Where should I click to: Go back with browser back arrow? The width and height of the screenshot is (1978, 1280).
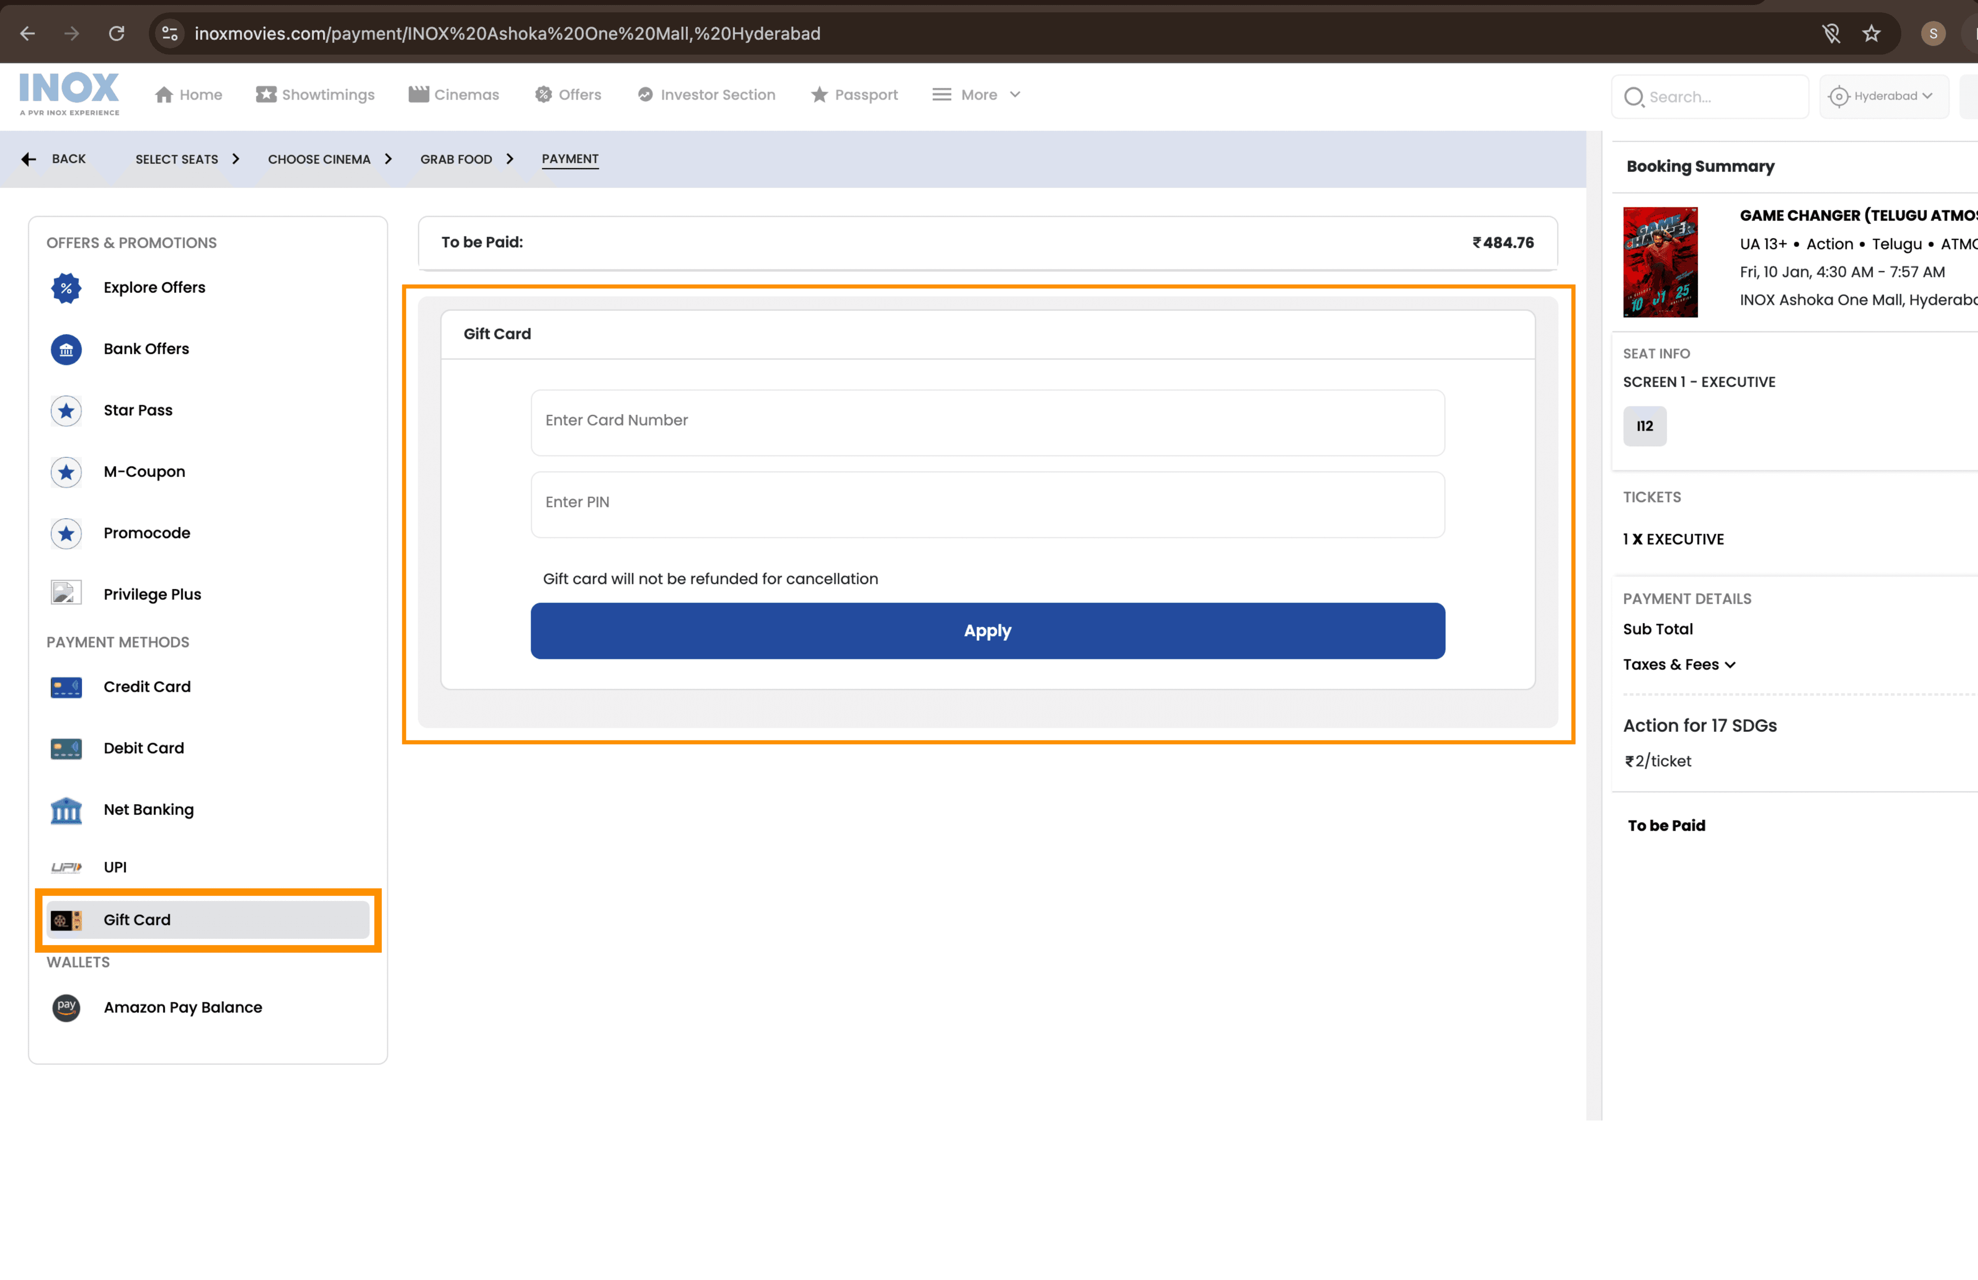click(27, 33)
